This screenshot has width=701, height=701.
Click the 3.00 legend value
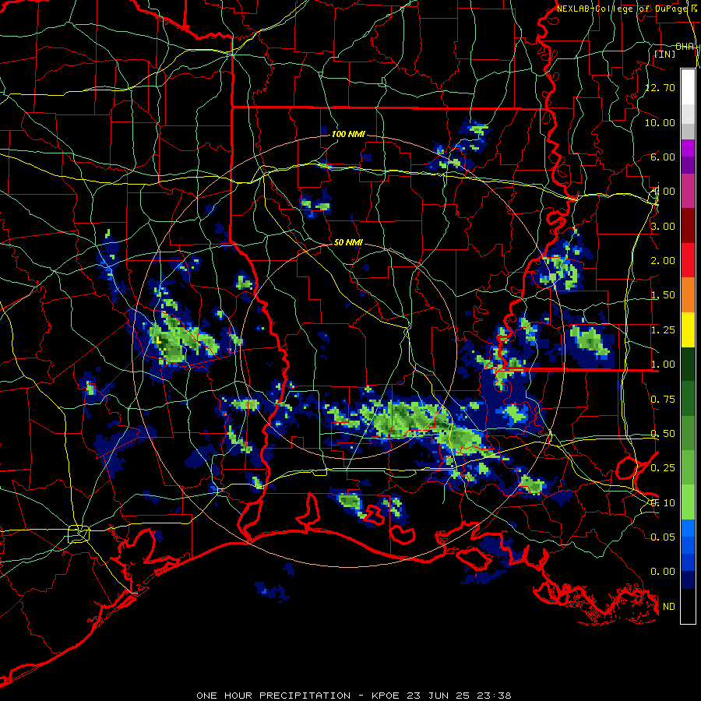tap(663, 226)
